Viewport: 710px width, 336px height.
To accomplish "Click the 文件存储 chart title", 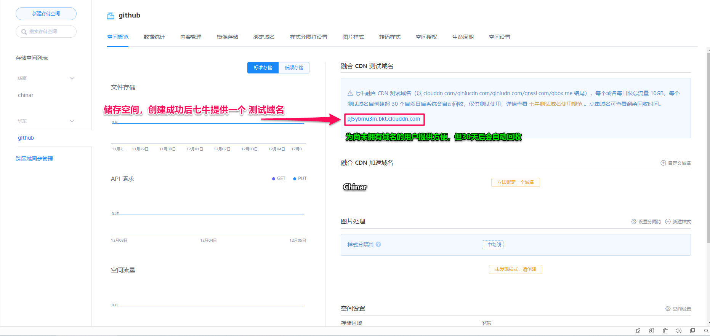I will click(x=123, y=88).
